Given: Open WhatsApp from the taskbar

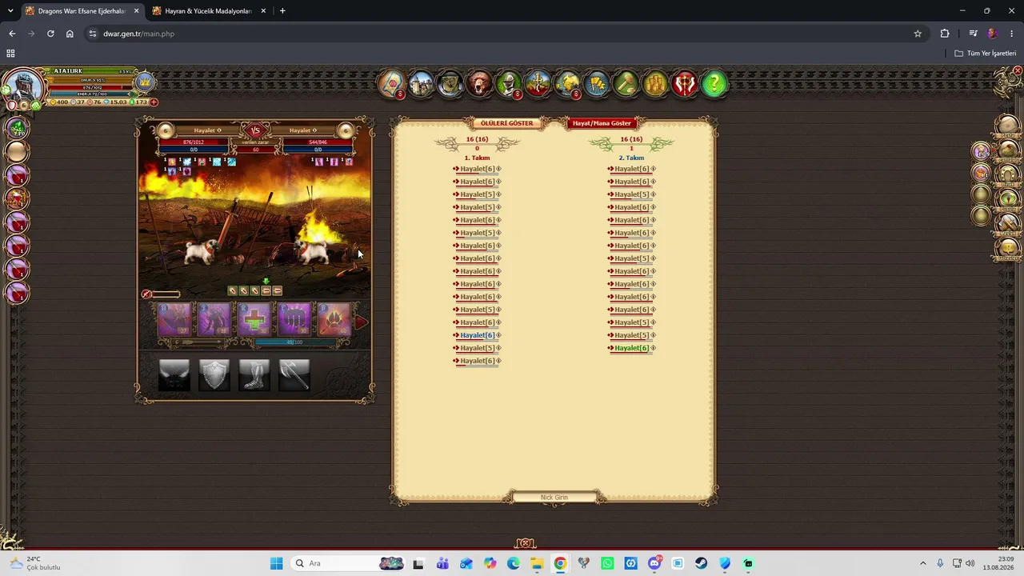Looking at the screenshot, I should pos(607,563).
